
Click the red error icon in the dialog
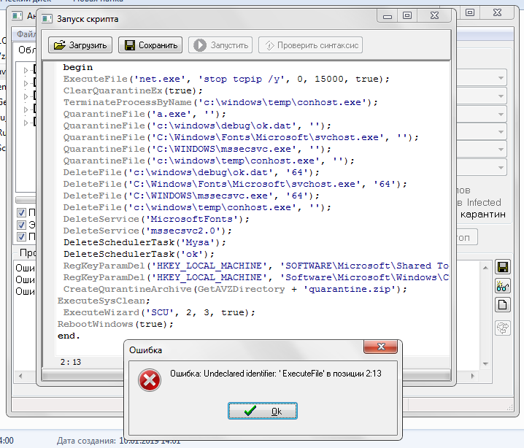click(150, 379)
